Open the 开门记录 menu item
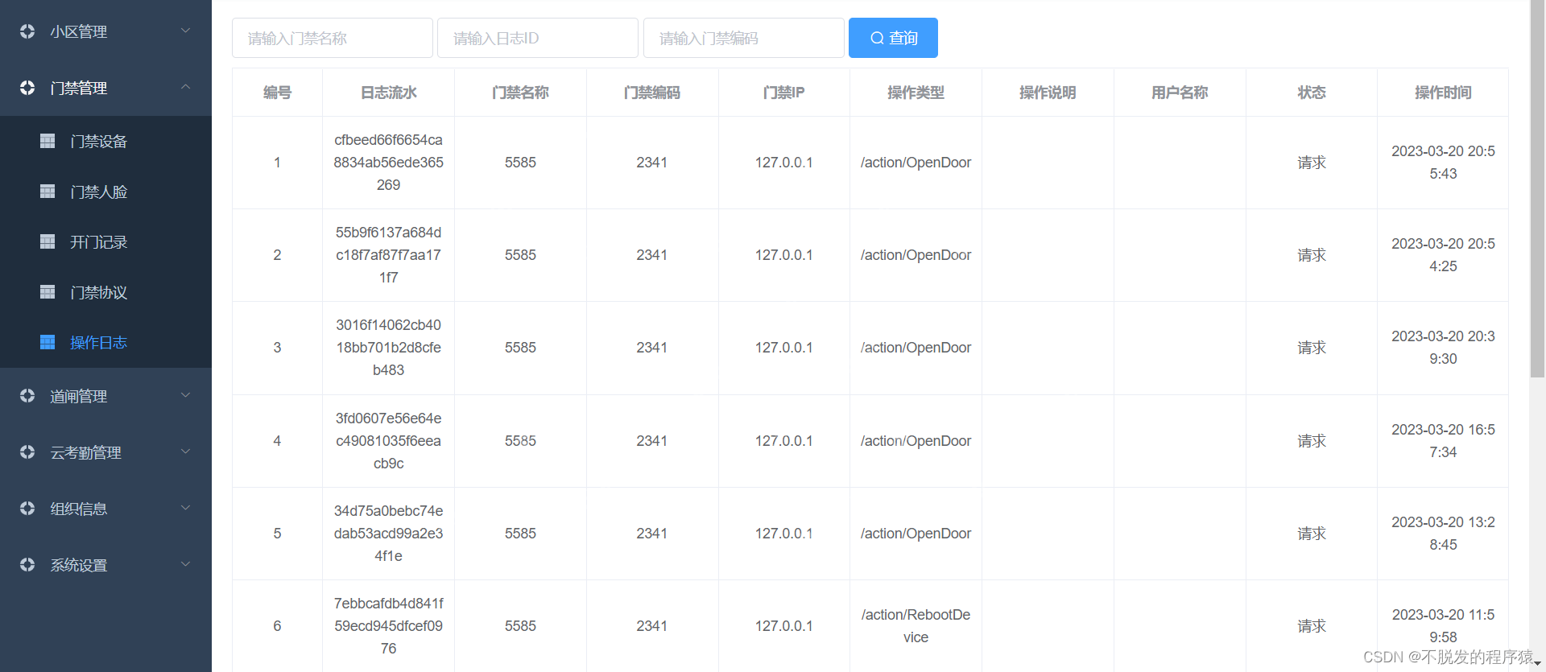Viewport: 1546px width, 672px height. pyautogui.click(x=98, y=242)
